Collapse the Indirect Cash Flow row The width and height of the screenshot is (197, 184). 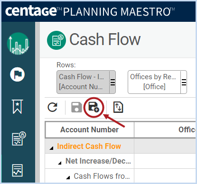pos(51,148)
